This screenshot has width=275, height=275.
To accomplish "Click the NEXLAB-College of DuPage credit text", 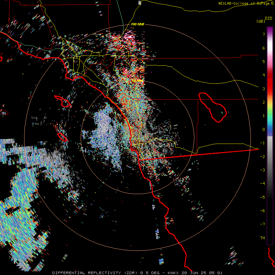I will coord(244,3).
